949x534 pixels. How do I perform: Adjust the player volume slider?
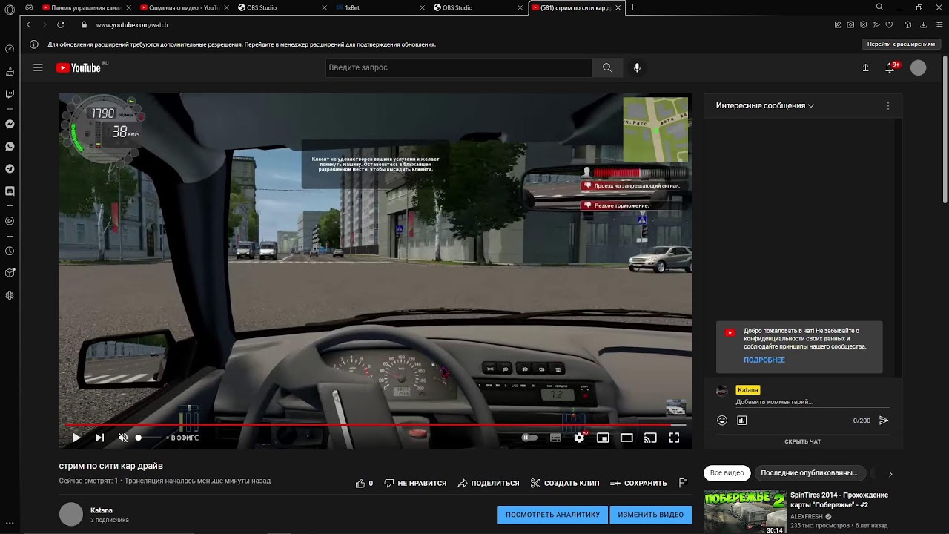tap(148, 438)
